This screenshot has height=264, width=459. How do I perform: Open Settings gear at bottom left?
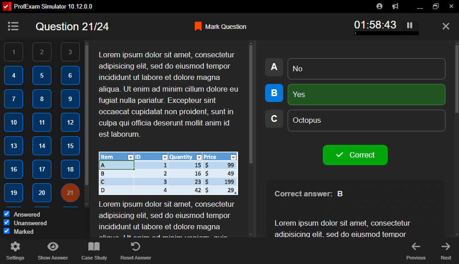tap(15, 246)
